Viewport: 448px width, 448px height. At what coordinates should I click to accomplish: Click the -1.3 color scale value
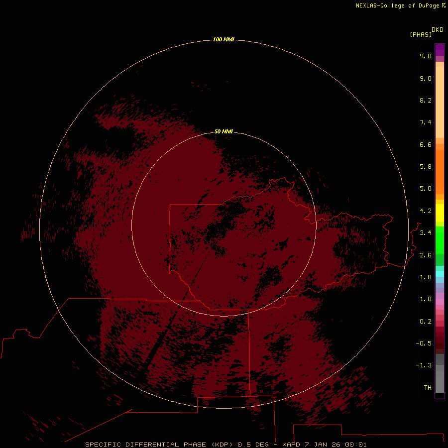[x=424, y=365]
